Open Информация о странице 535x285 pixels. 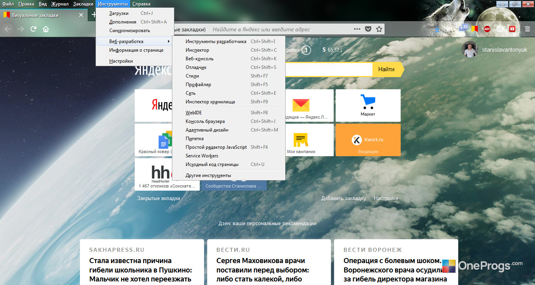134,50
